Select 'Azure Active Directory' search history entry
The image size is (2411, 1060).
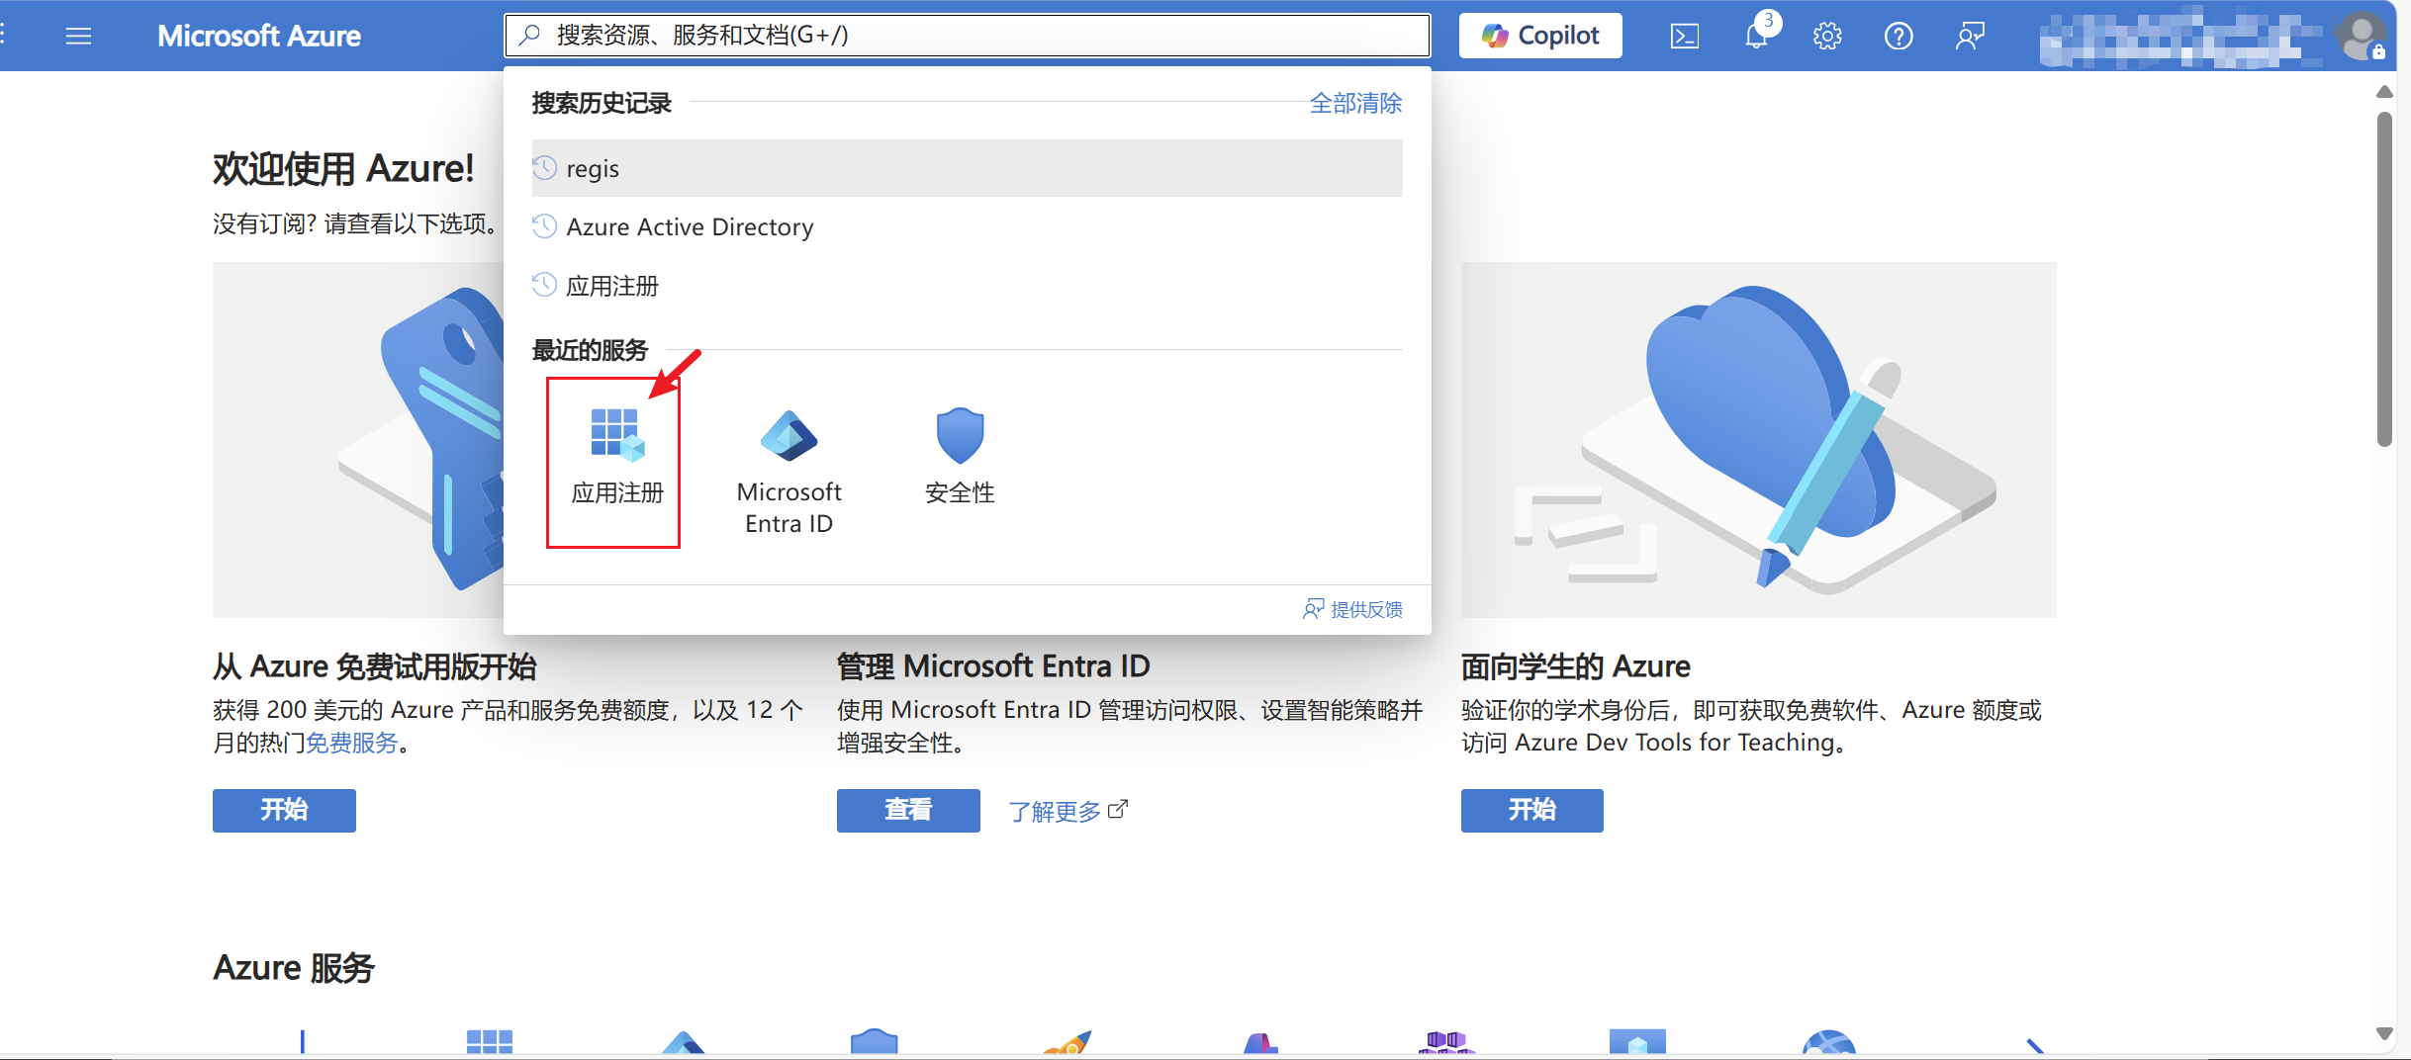pos(690,227)
